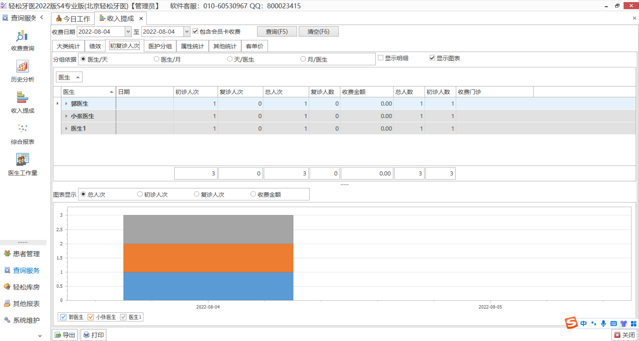This screenshot has height=341, width=639.
Task: Select 总人次 chart display radio
Action: 83,194
